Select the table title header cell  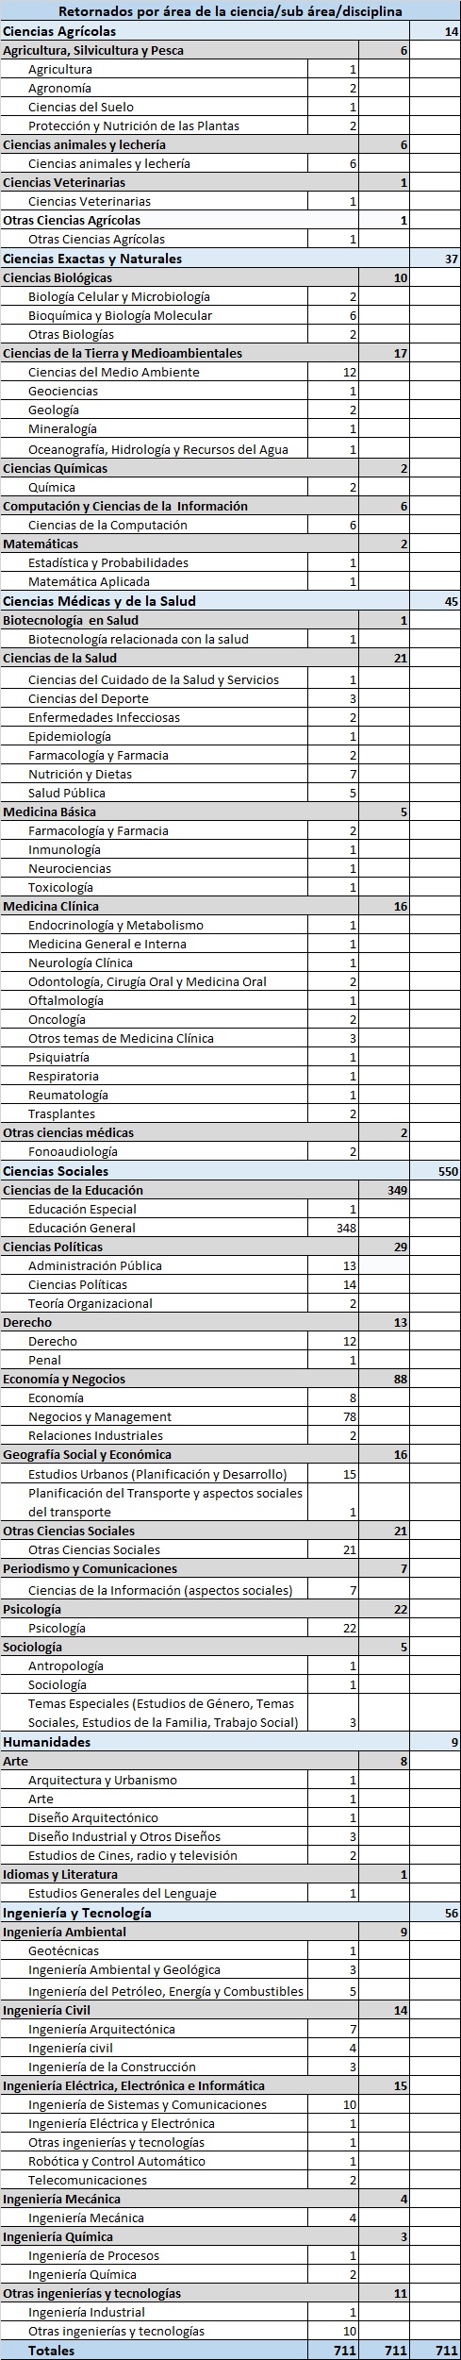coord(230,11)
